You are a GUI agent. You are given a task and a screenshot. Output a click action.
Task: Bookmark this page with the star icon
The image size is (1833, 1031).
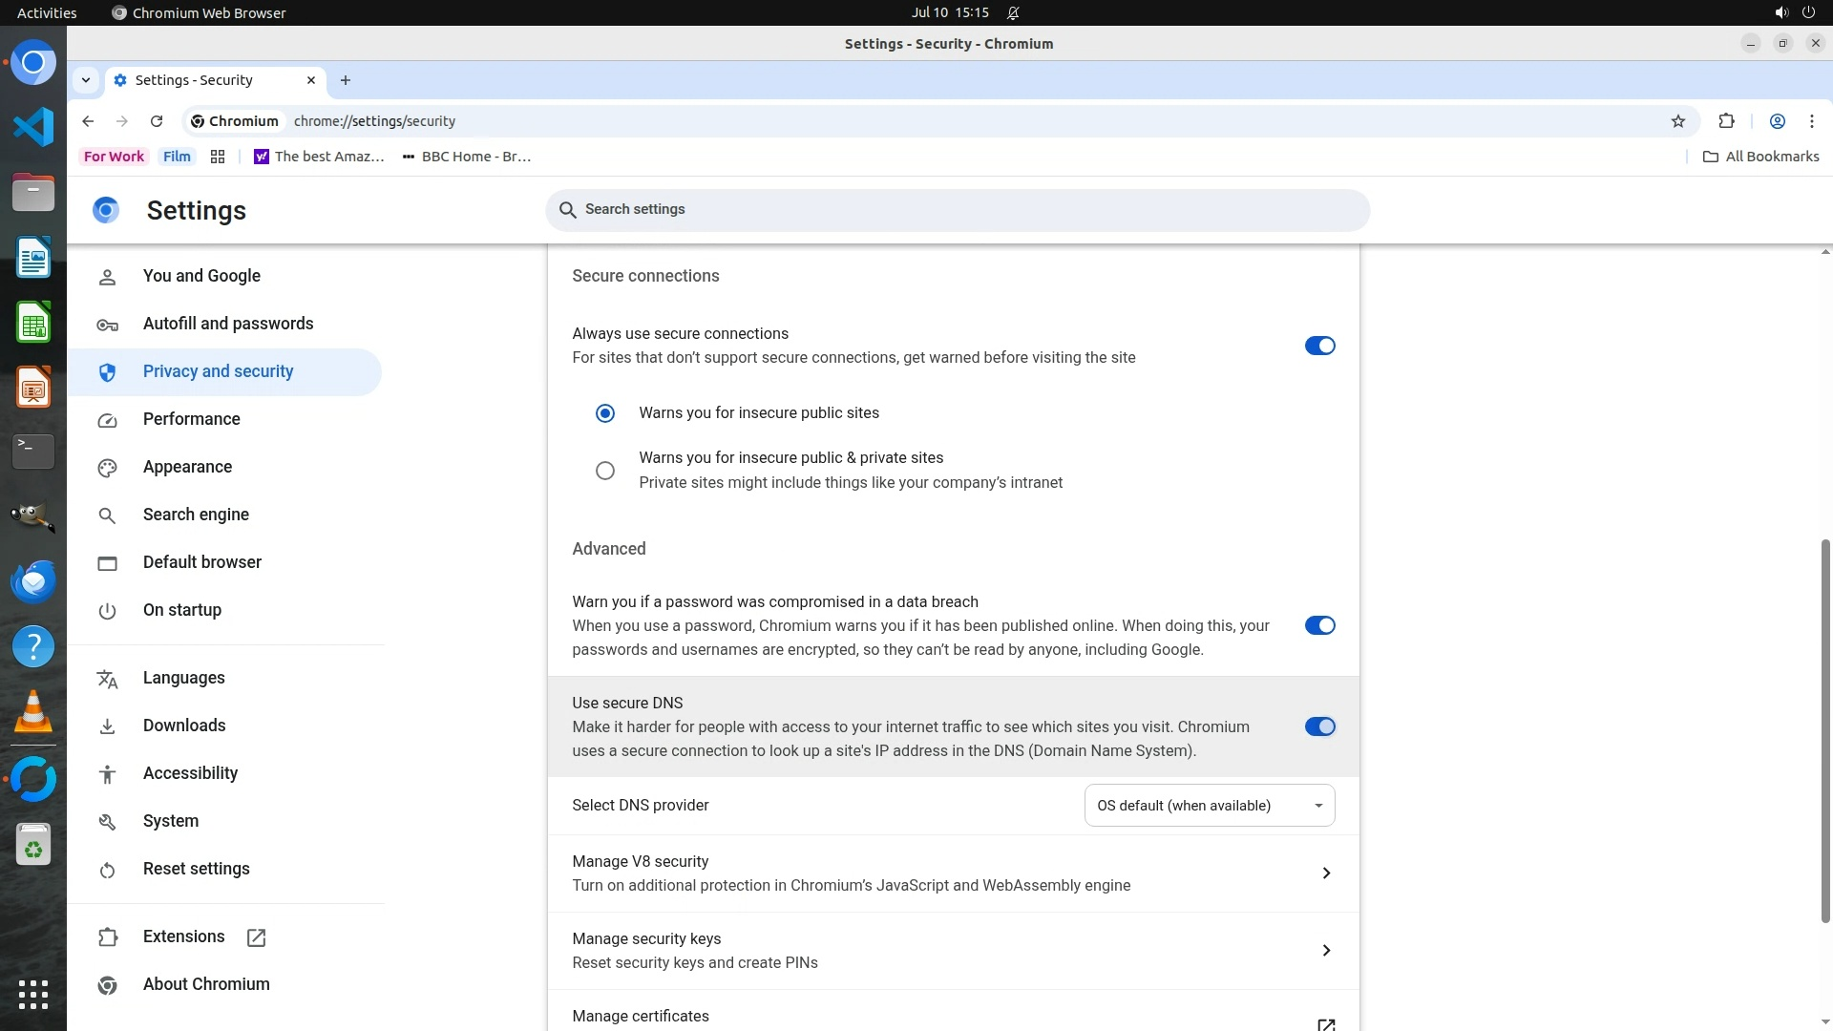point(1678,121)
